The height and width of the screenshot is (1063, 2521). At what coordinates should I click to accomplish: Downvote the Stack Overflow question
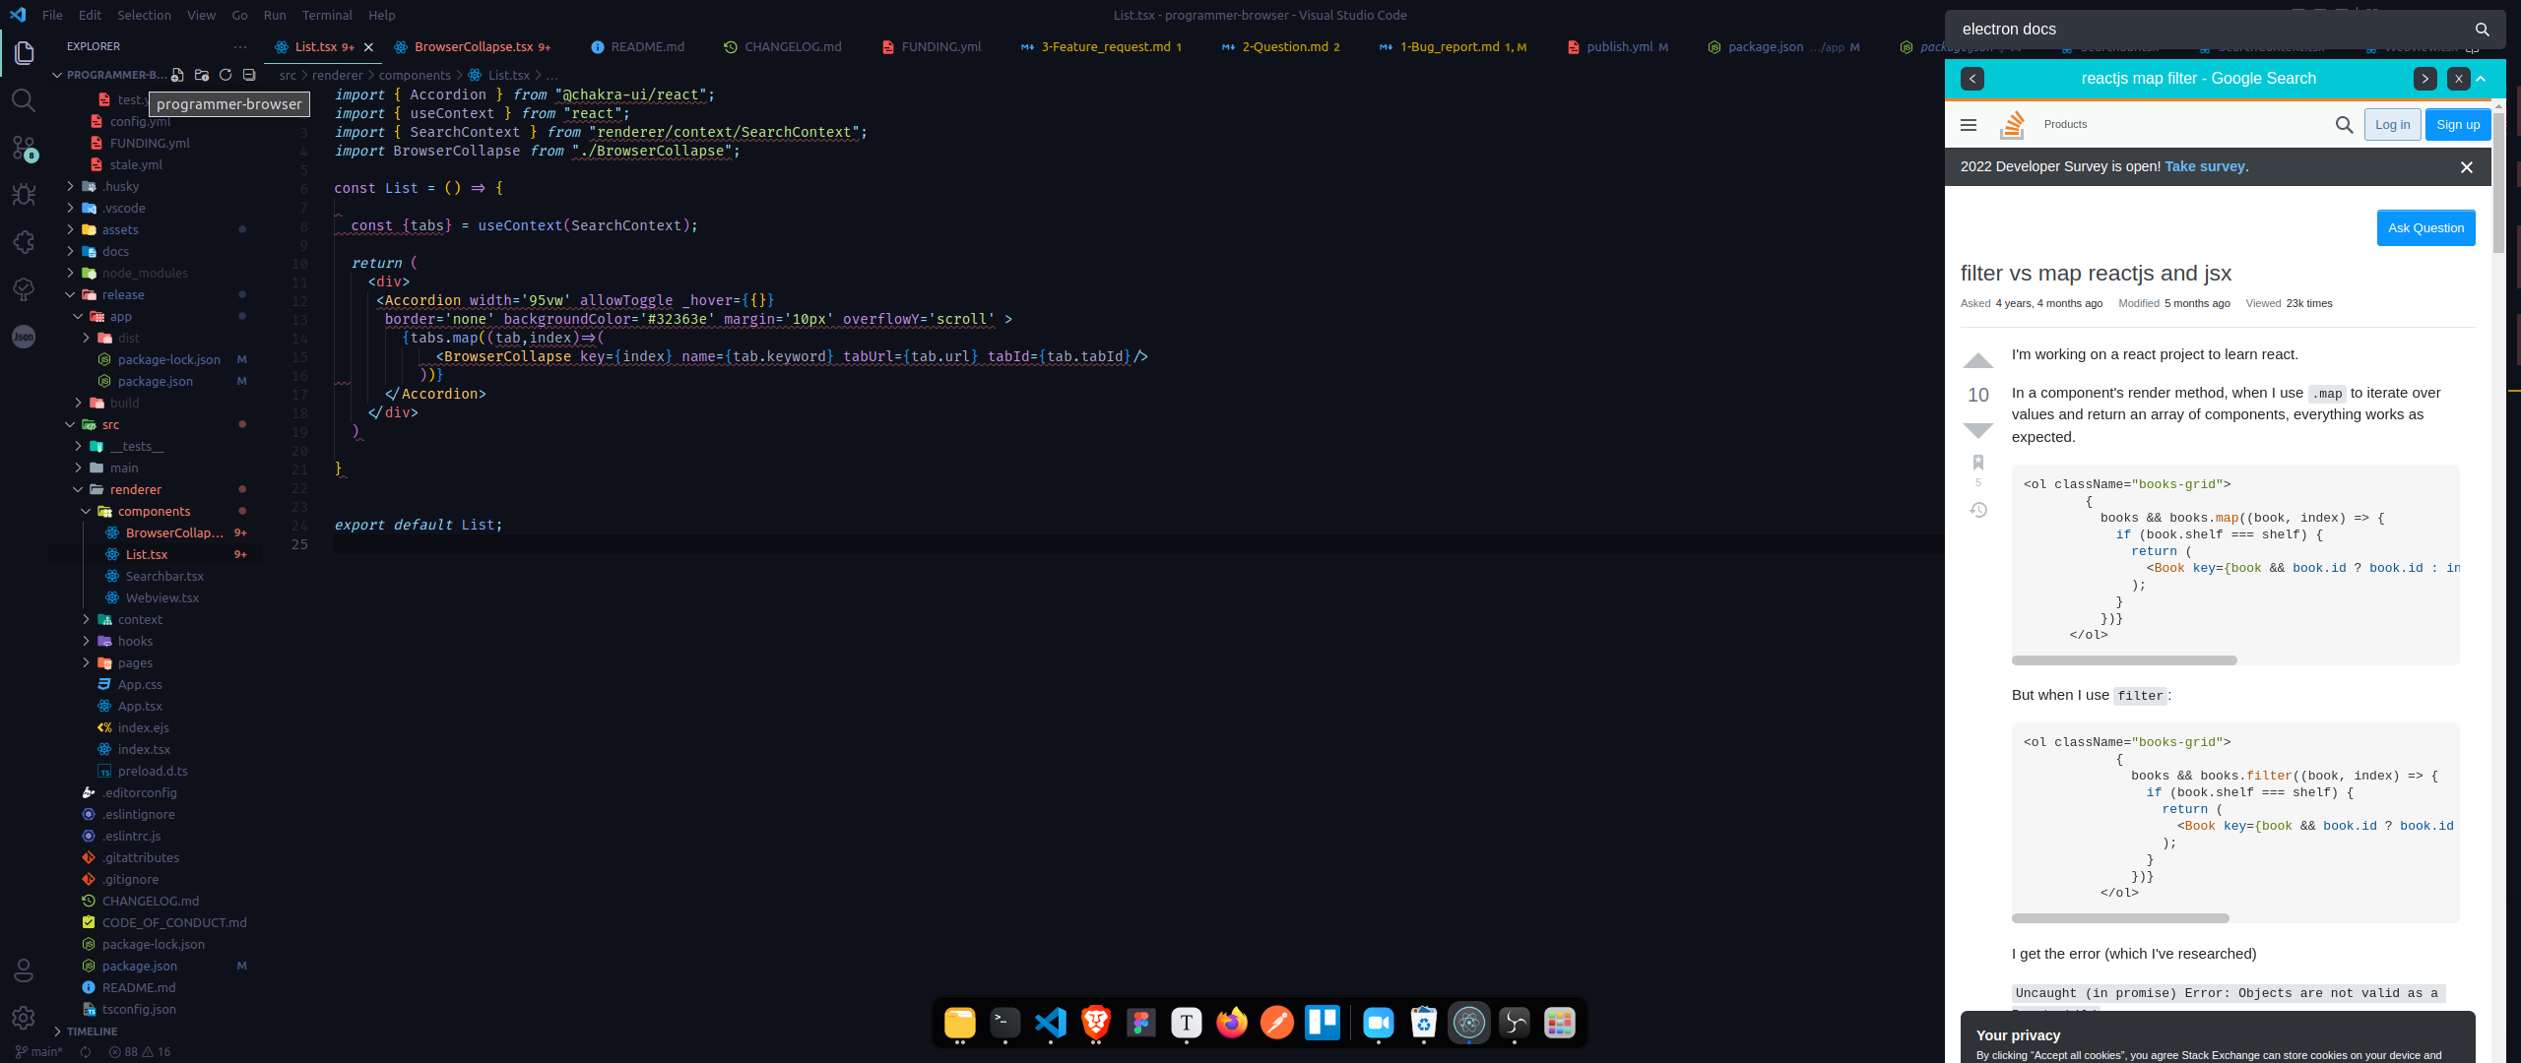click(1977, 430)
